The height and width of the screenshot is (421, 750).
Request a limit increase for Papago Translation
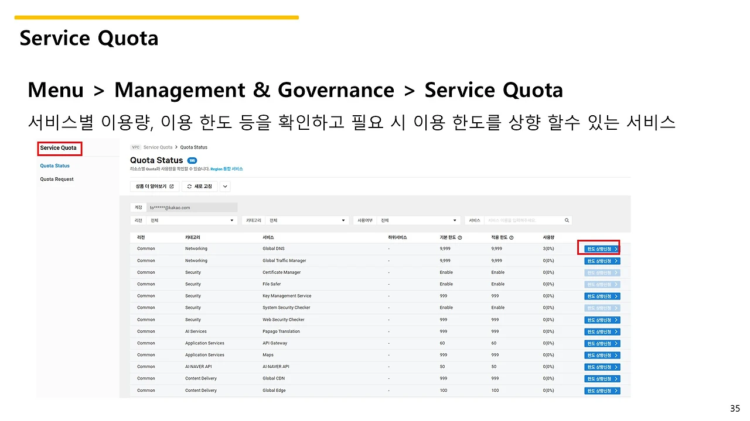coord(602,332)
